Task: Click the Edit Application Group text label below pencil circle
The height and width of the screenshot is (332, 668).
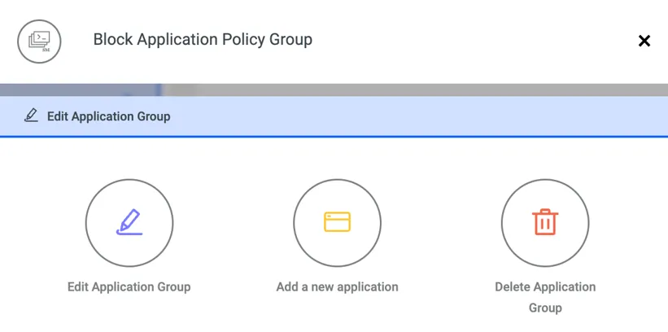Action: (x=129, y=286)
